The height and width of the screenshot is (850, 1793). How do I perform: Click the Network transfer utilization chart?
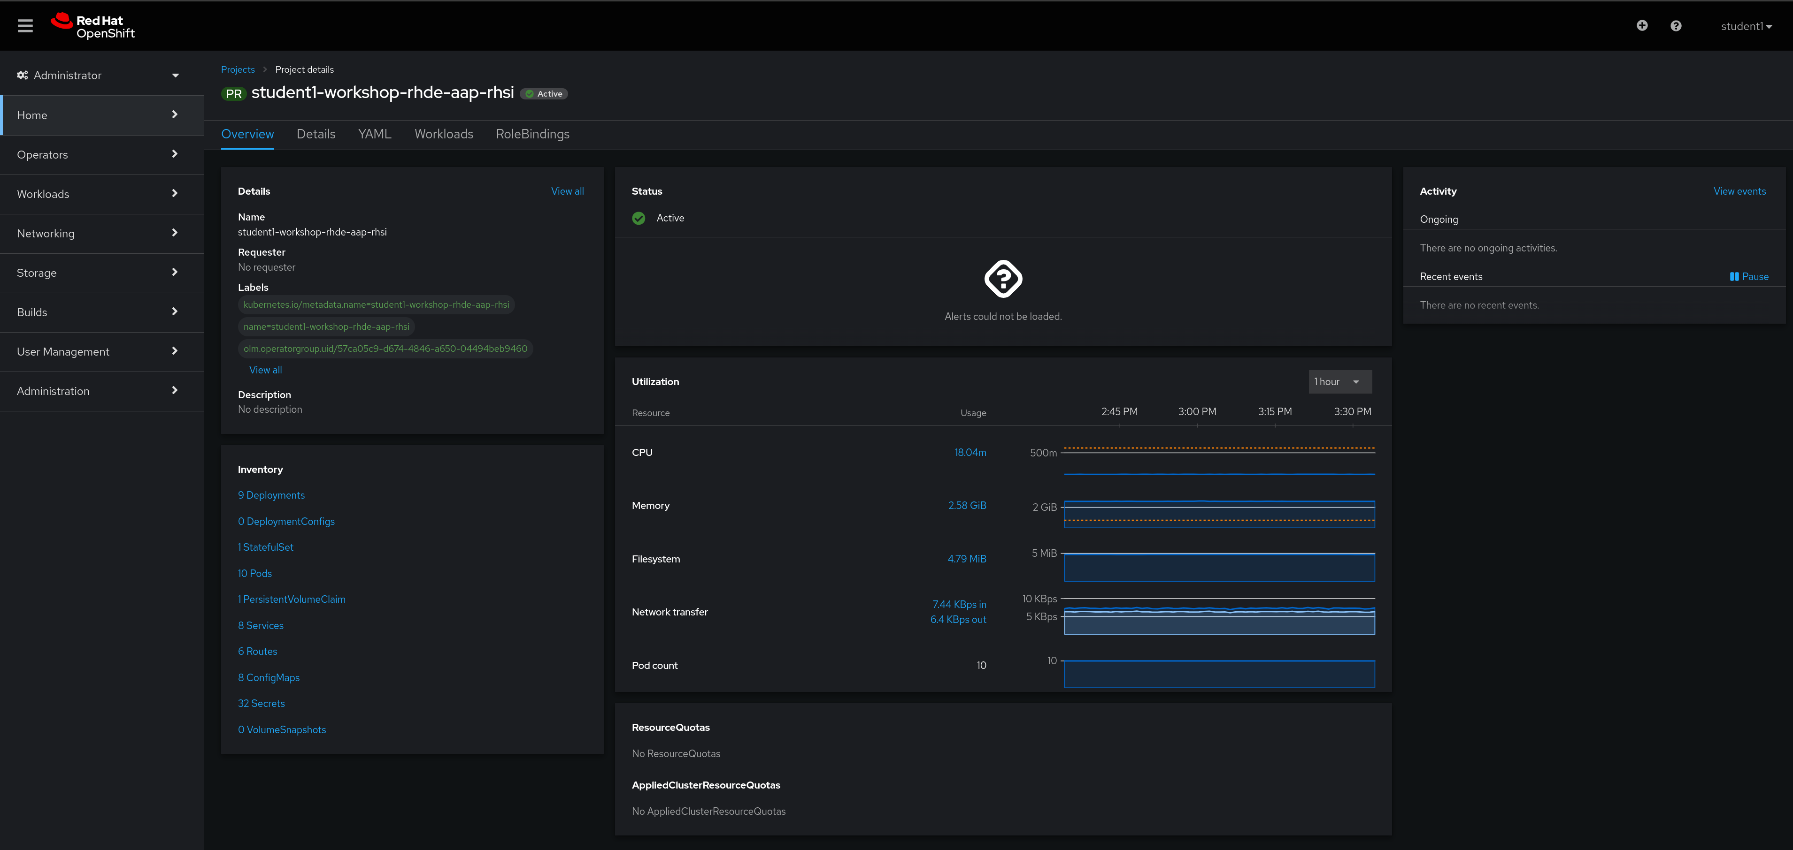click(1219, 615)
